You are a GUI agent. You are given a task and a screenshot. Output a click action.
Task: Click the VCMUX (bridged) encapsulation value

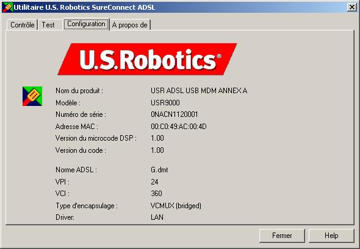point(176,206)
